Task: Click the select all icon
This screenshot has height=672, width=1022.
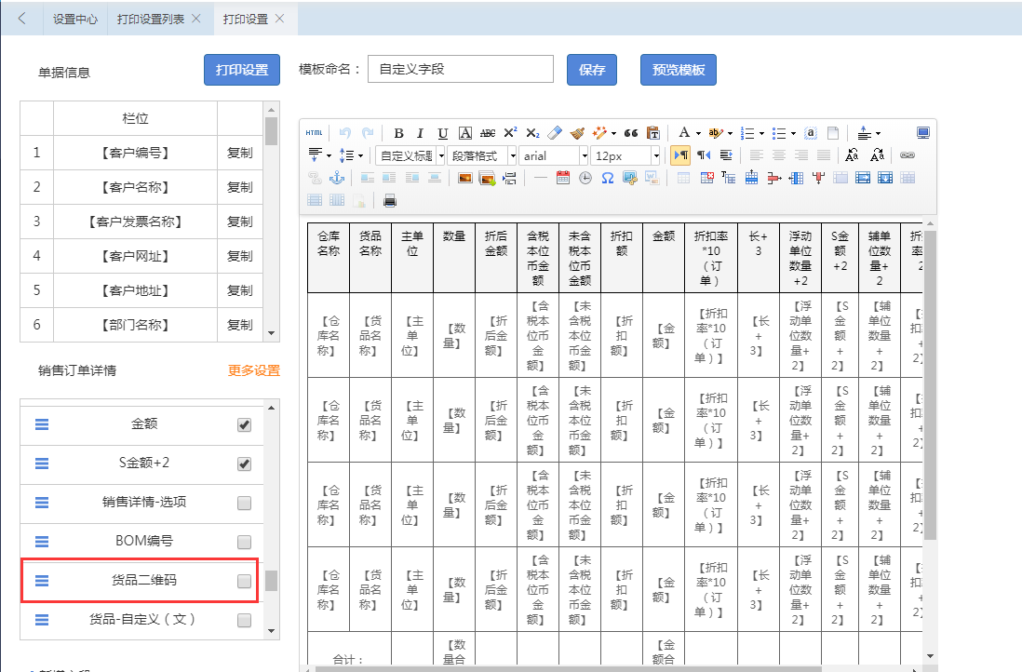Action: tap(810, 133)
